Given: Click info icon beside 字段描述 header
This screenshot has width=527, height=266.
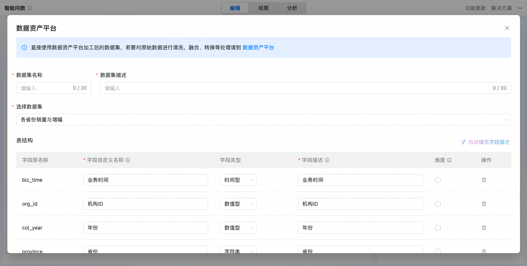Looking at the screenshot, I should click(327, 160).
